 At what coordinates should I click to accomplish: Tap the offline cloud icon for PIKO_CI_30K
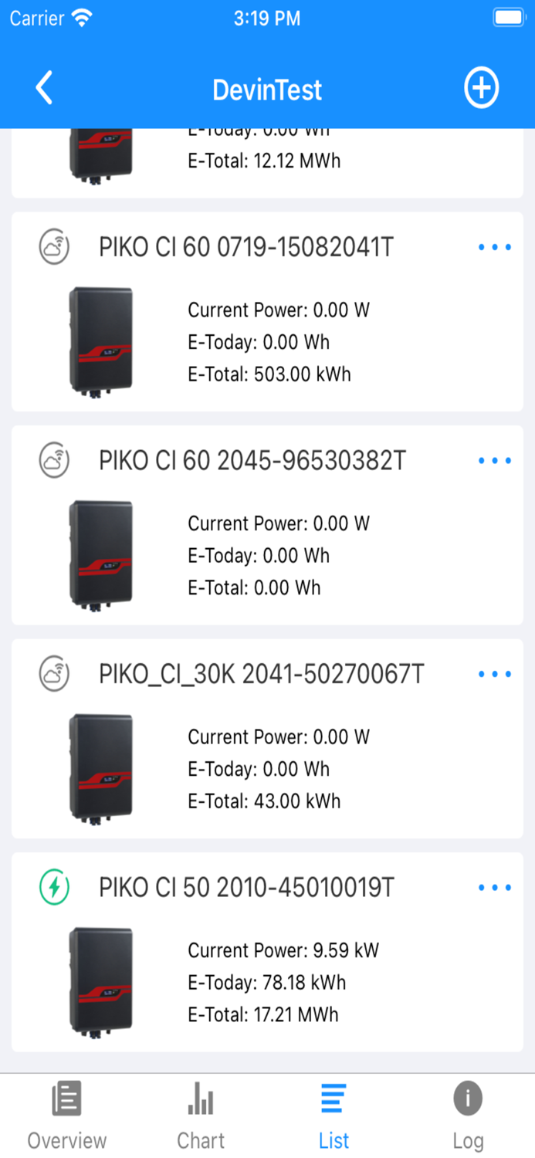pyautogui.click(x=54, y=673)
